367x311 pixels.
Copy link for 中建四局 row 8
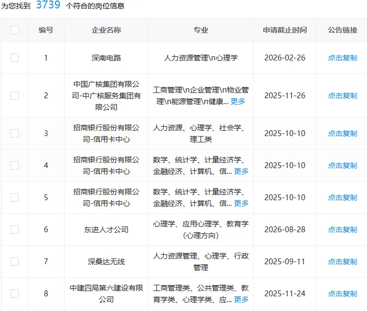pos(342,294)
